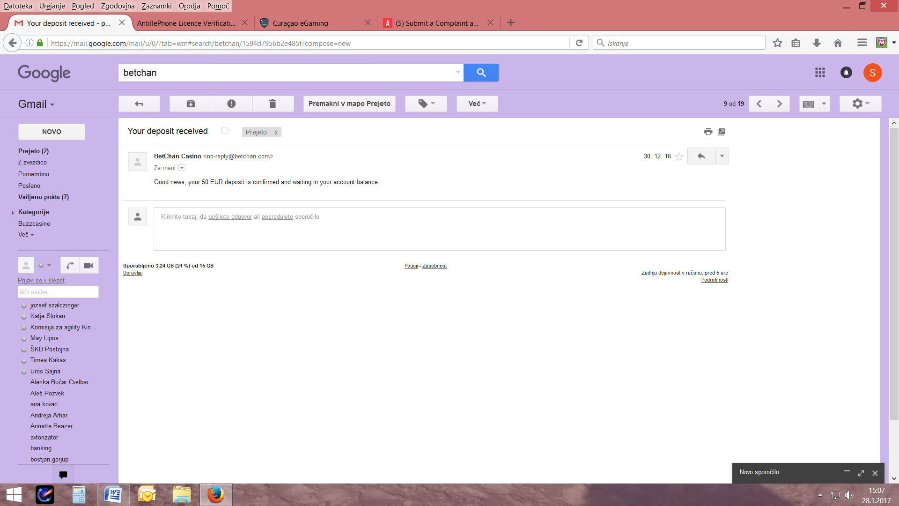899x506 pixels.
Task: Open the Več actions dropdown in the toolbar
Action: click(x=477, y=104)
